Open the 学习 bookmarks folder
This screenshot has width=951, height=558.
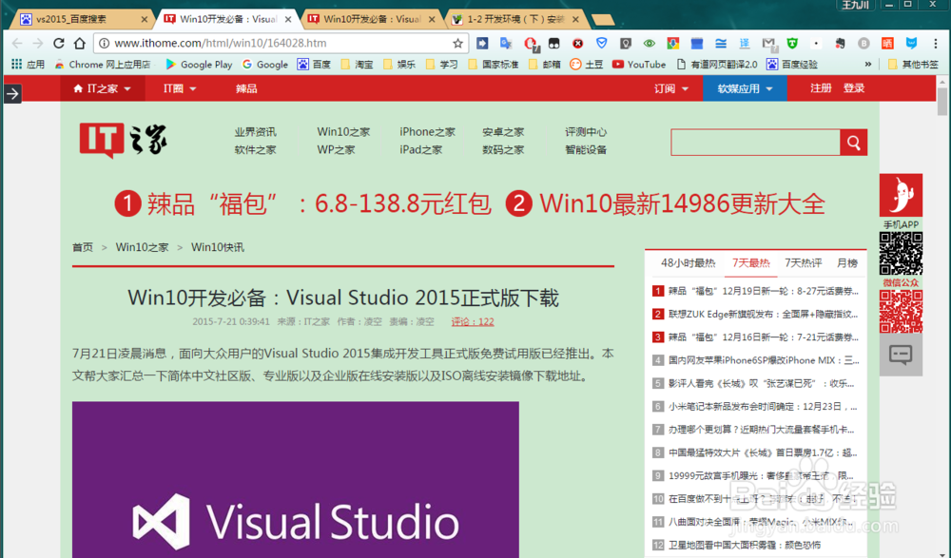[x=441, y=65]
